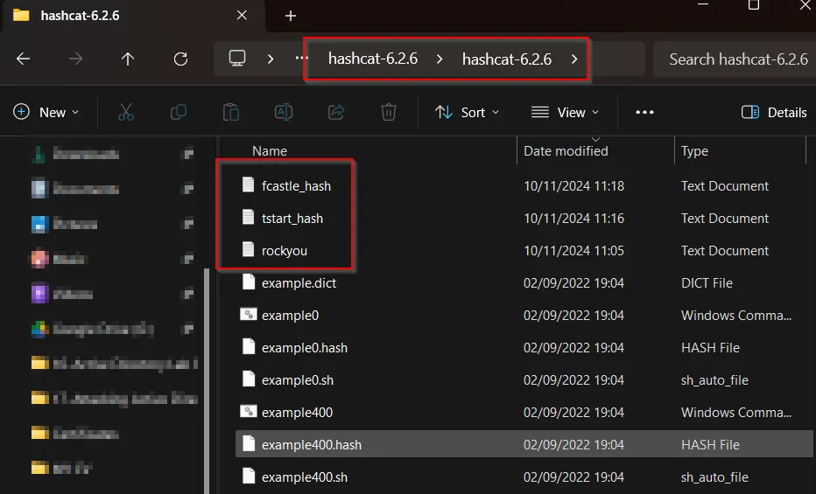Open the Sort dropdown menu

[x=467, y=112]
